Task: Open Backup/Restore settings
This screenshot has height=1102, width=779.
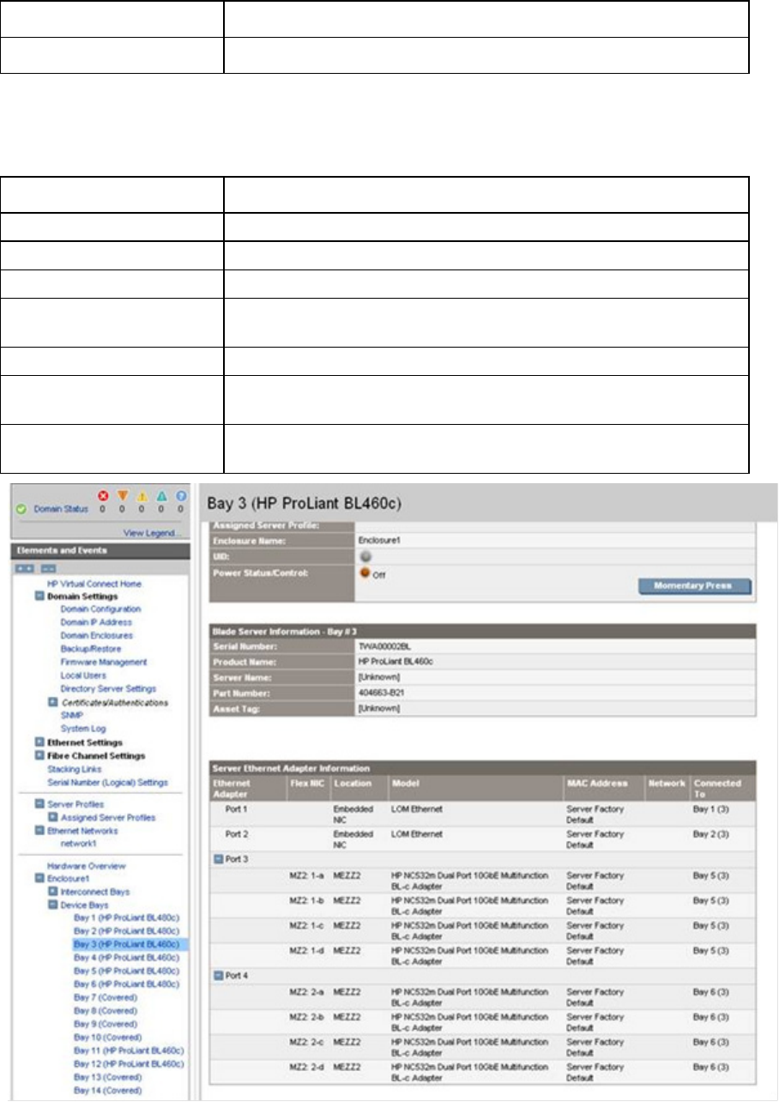Action: coord(92,649)
